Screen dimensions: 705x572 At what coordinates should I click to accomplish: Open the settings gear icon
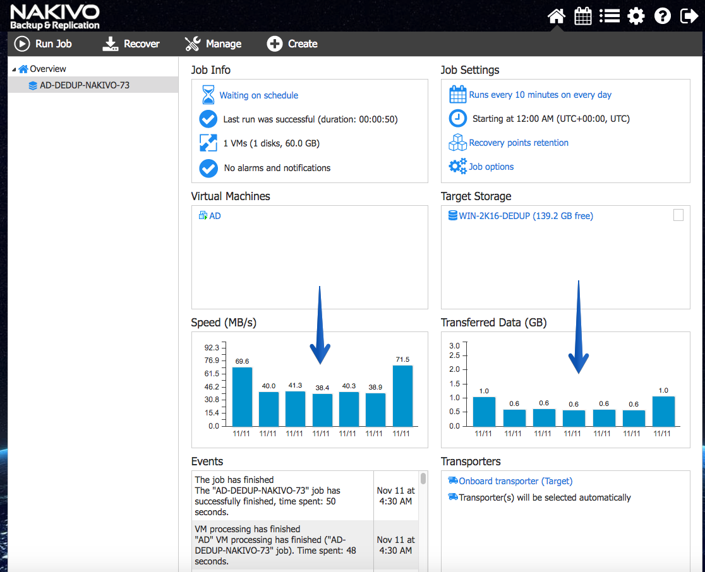pos(636,16)
